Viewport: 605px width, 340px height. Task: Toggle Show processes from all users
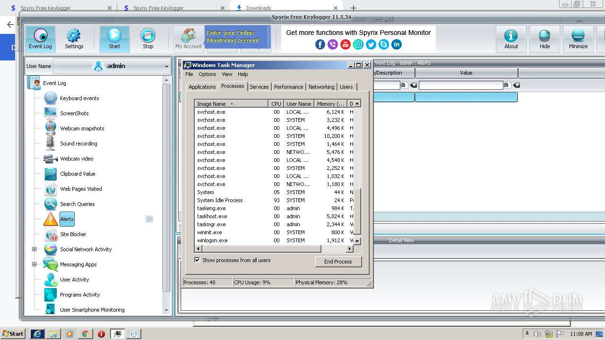click(197, 260)
